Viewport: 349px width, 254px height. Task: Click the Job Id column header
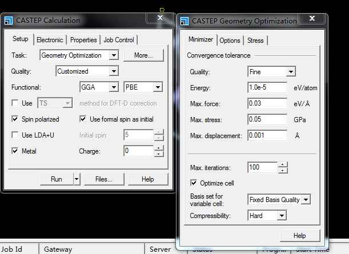[19, 249]
